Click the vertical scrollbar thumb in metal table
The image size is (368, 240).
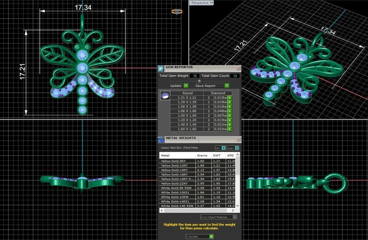click(x=237, y=166)
